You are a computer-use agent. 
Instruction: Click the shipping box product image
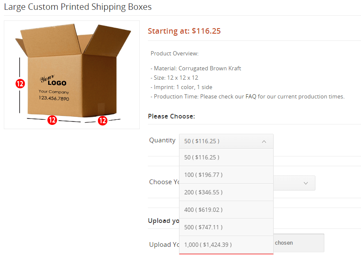coord(72,75)
